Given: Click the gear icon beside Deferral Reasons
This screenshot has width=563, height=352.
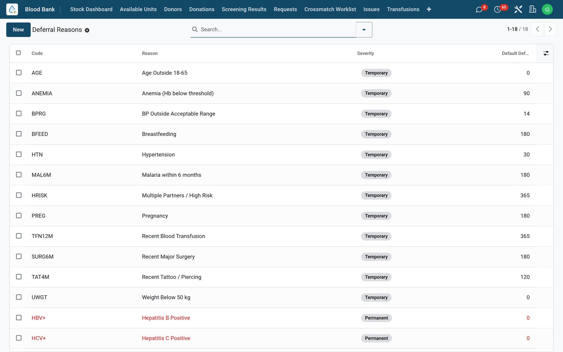Looking at the screenshot, I should (87, 30).
